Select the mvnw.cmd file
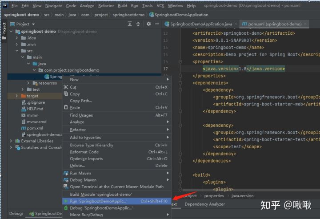320x219 pixels. pyautogui.click(x=36, y=122)
